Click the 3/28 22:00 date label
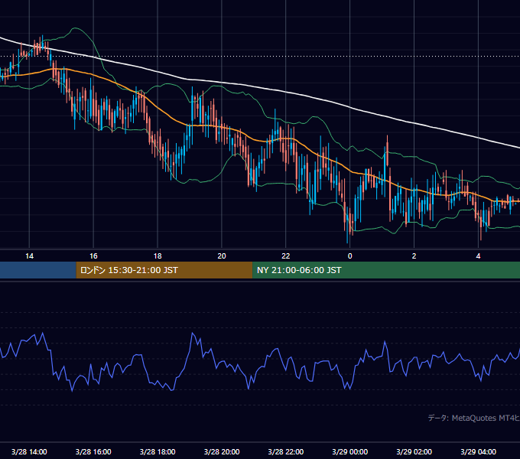Viewport: 520px width, 459px height. click(285, 451)
